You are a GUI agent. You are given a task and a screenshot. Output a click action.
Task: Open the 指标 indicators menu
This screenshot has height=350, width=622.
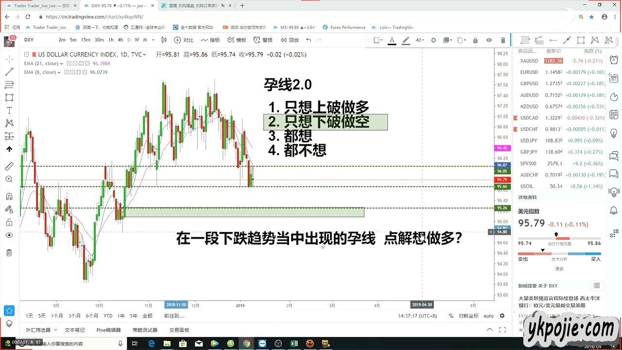click(210, 40)
